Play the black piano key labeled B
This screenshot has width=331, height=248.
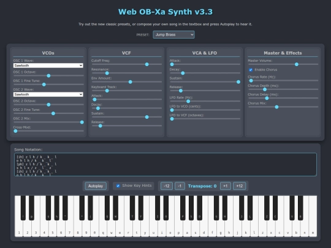pyautogui.click(x=300, y=208)
